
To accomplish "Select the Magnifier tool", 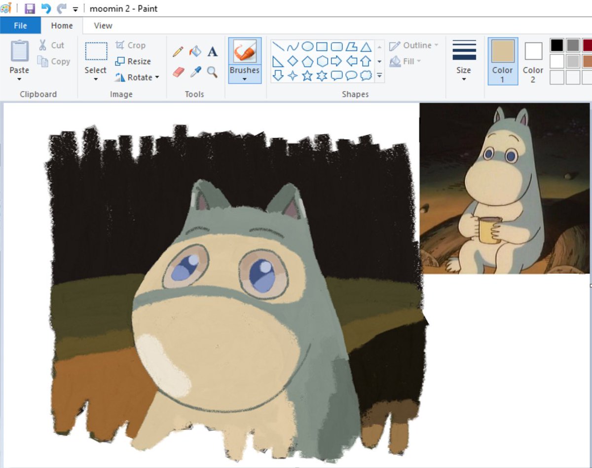I will [212, 72].
